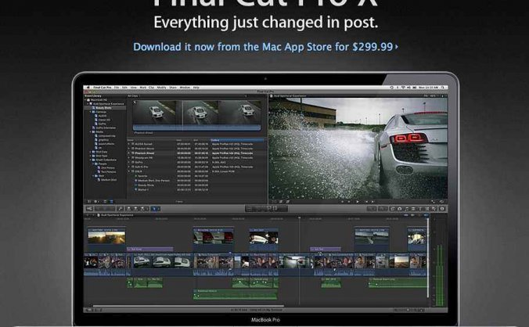Toggle Viewer loop playback
529x327 pixels.
click(441, 202)
